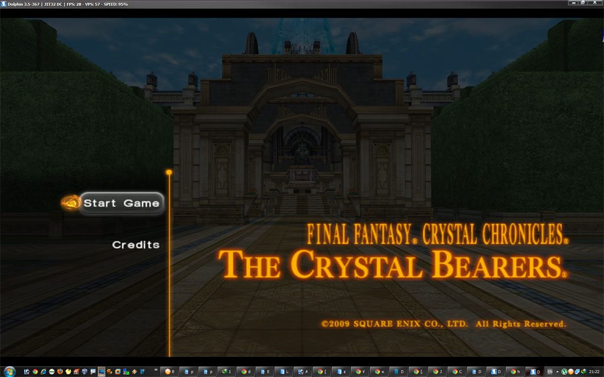Open the EN language indicator in tray
Image resolution: width=604 pixels, height=377 pixels.
550,372
